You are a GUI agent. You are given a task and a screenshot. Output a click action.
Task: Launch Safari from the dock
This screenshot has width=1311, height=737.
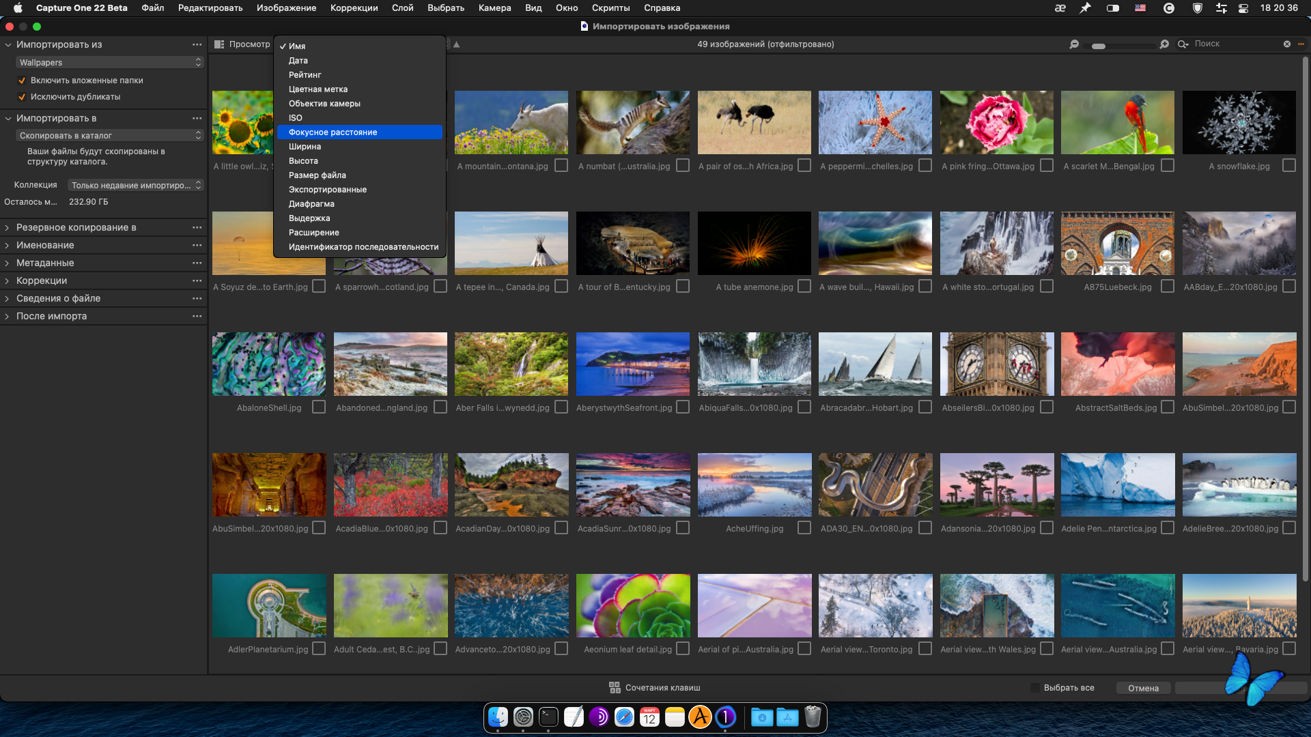tap(624, 717)
